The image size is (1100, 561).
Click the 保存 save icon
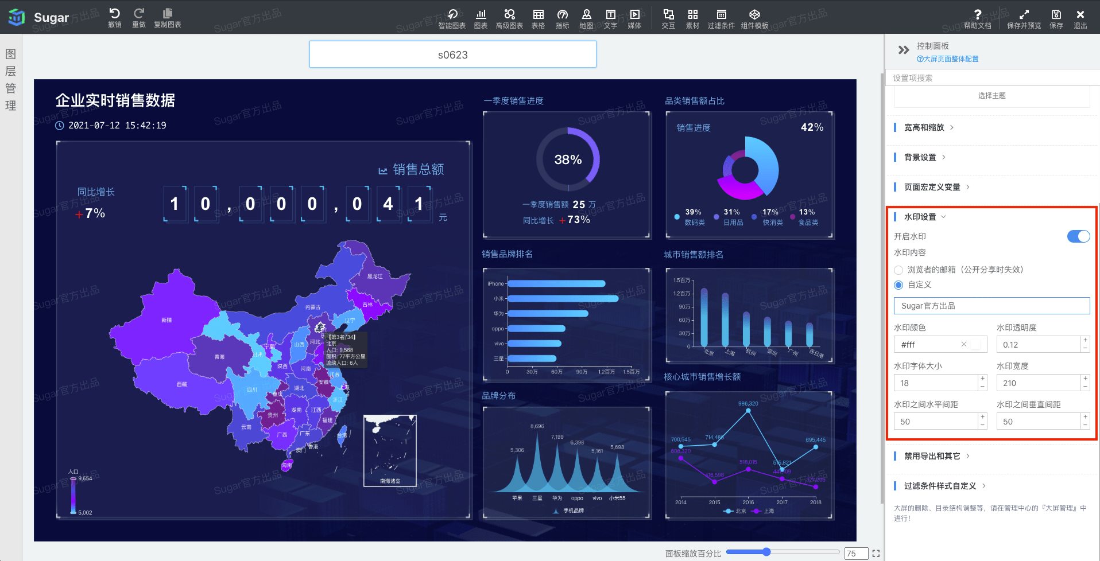click(x=1056, y=18)
